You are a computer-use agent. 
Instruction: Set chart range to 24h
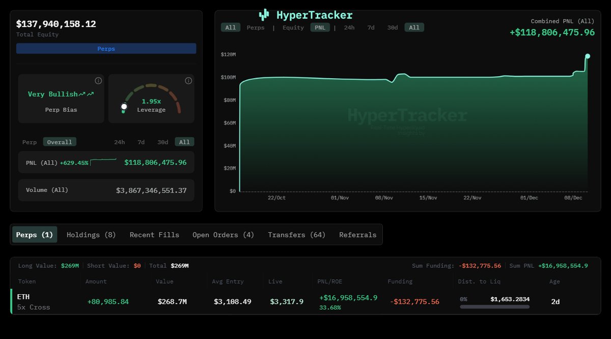click(x=349, y=27)
